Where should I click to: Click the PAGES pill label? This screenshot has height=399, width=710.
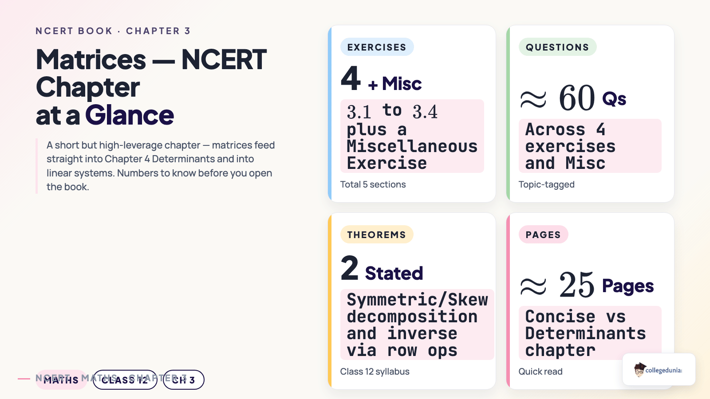point(543,235)
